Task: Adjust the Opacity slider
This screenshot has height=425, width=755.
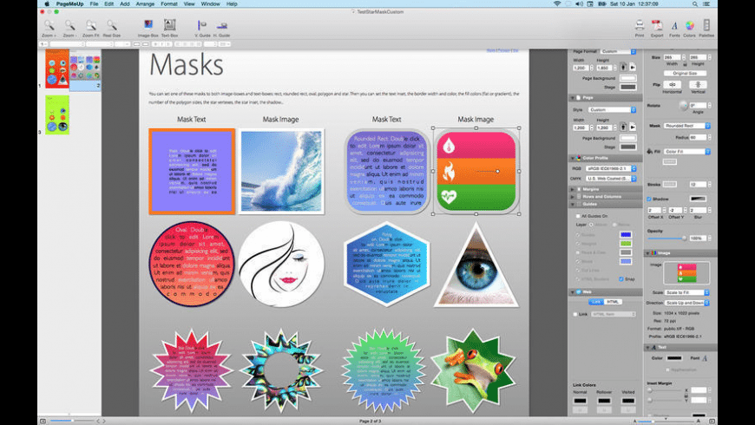Action: (666, 238)
